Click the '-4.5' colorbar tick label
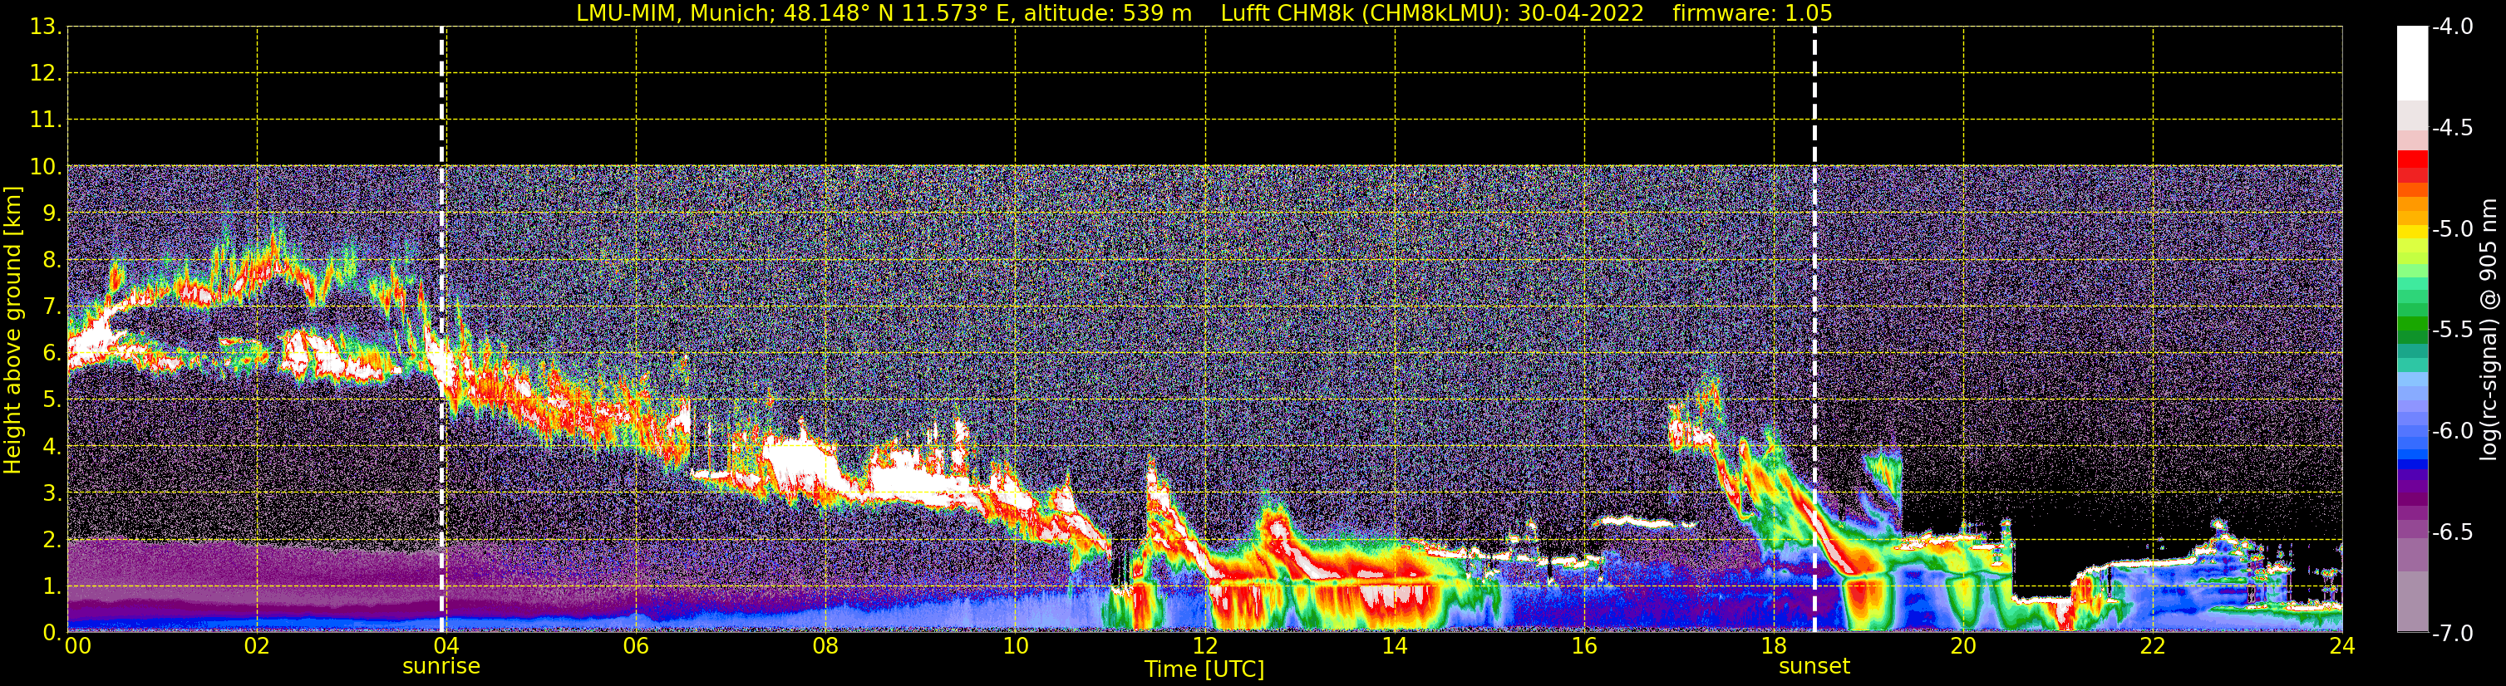 (2453, 127)
